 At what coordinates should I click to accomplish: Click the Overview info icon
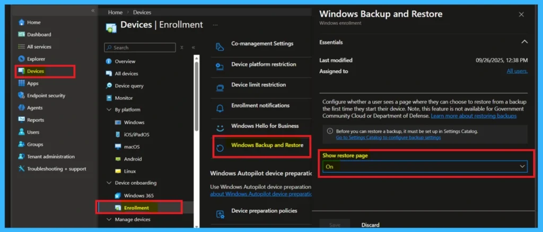pos(109,62)
